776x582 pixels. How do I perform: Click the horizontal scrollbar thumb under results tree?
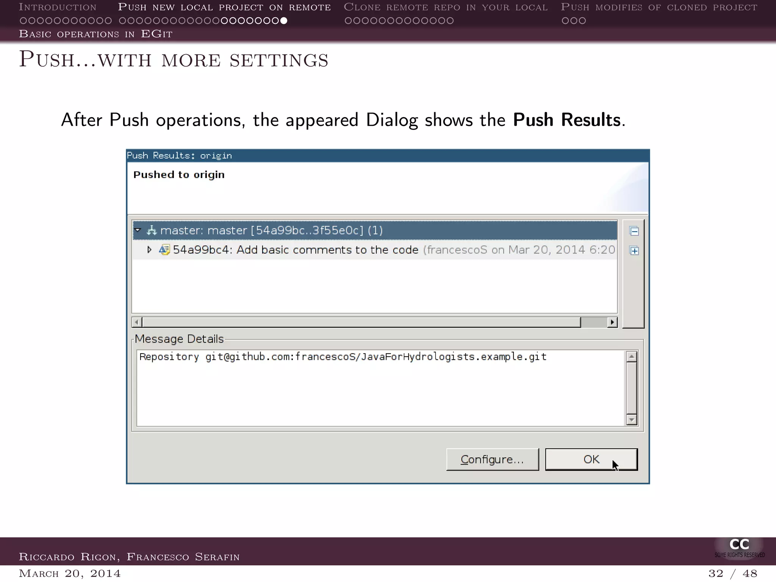coord(361,322)
